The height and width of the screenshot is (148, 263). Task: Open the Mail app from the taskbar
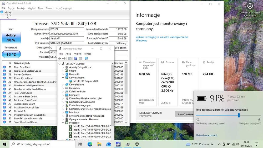[109, 144]
